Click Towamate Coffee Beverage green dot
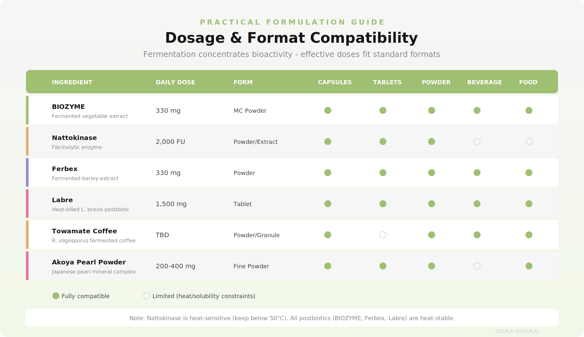584x337 pixels. pos(477,235)
